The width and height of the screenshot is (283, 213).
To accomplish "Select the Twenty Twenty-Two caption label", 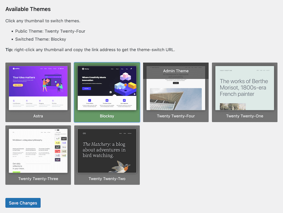I will 107,179.
